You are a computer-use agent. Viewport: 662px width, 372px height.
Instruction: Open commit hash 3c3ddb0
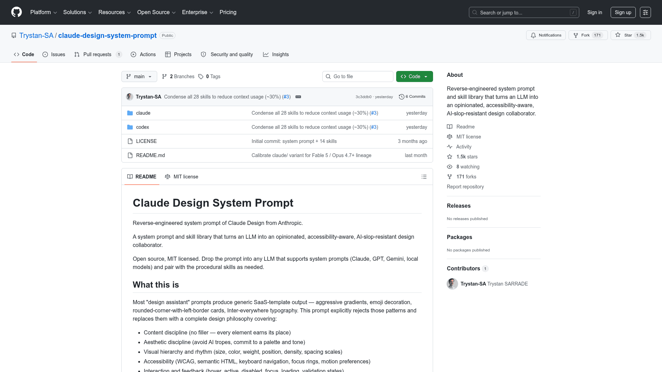pyautogui.click(x=363, y=97)
